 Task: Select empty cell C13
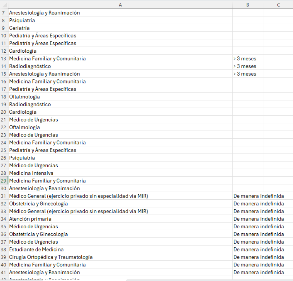point(278,59)
